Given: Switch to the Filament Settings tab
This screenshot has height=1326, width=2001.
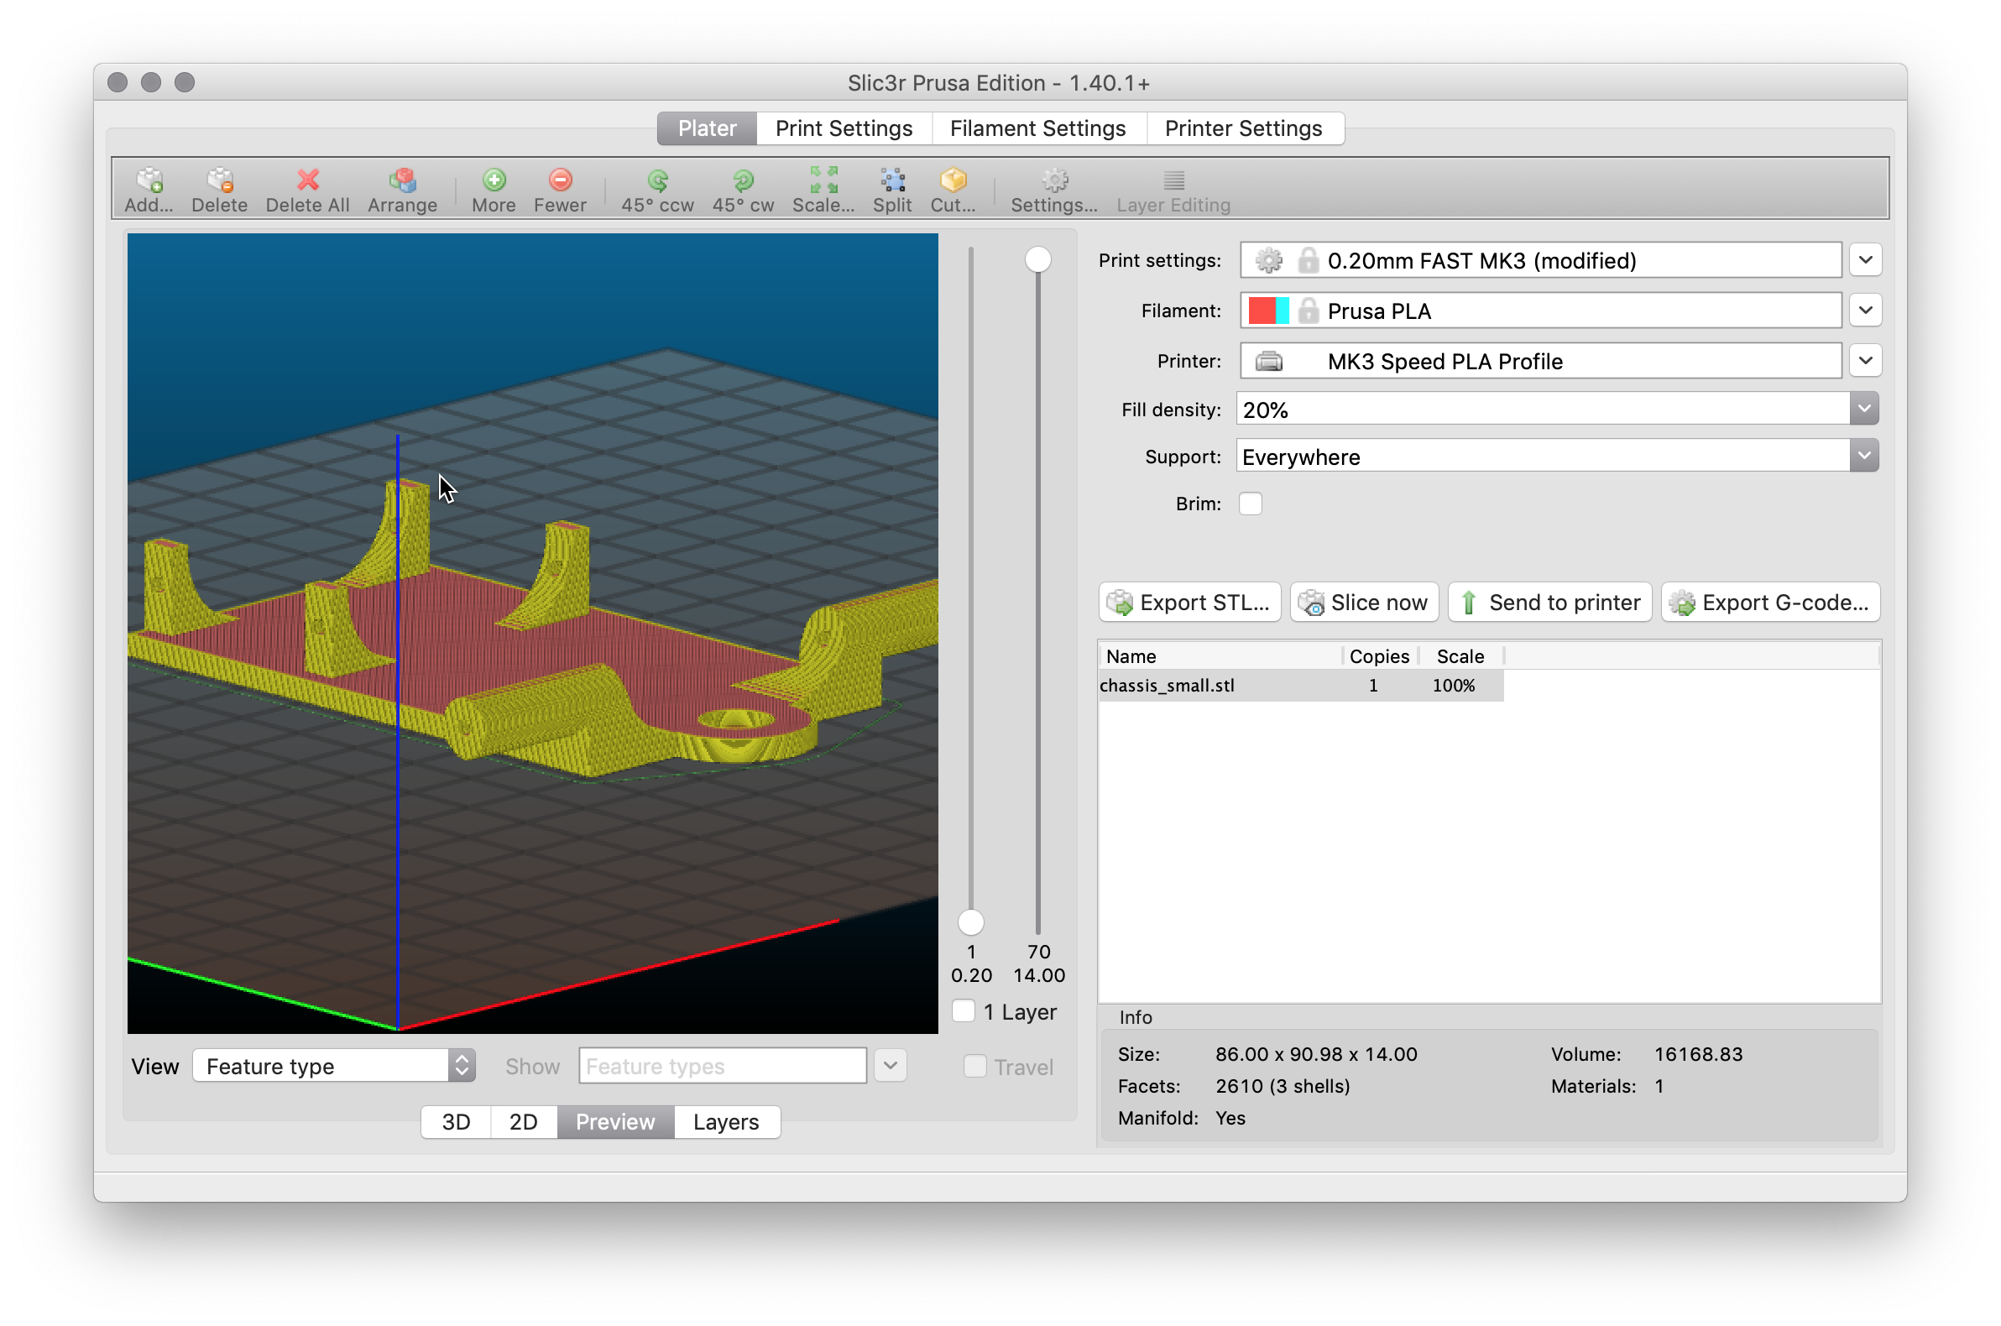Looking at the screenshot, I should (x=1037, y=128).
